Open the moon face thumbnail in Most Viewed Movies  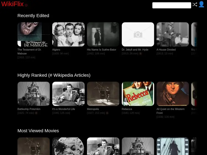pos(68,146)
